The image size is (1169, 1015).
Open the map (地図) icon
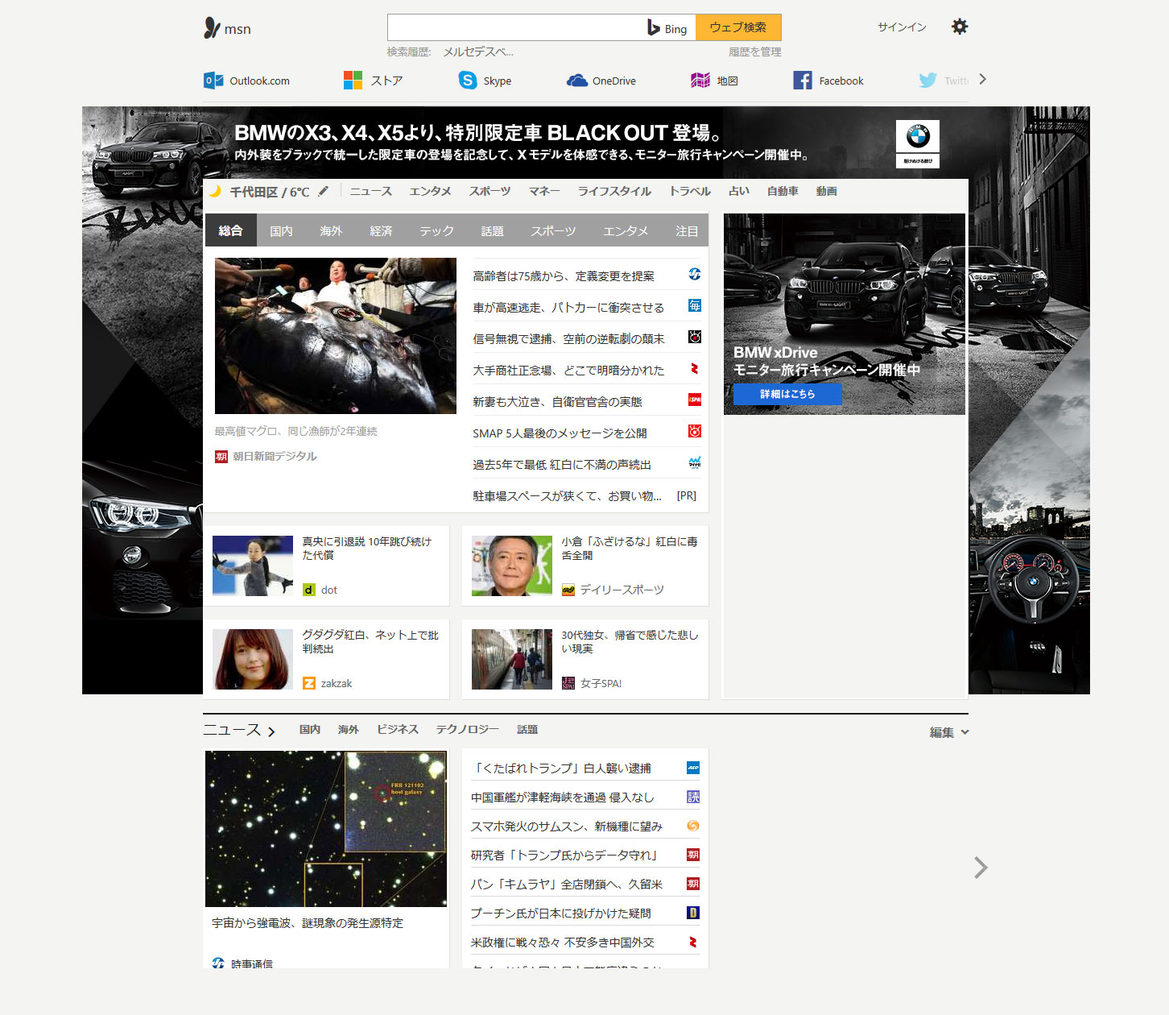point(700,81)
